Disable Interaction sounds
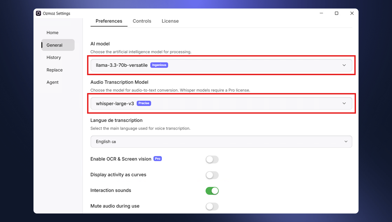This screenshot has height=222, width=392. tap(212, 191)
